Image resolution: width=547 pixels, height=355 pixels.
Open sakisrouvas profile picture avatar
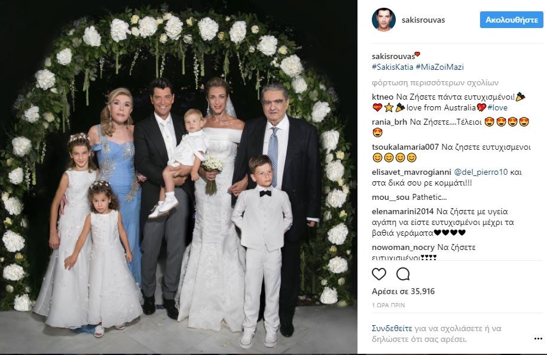click(383, 20)
